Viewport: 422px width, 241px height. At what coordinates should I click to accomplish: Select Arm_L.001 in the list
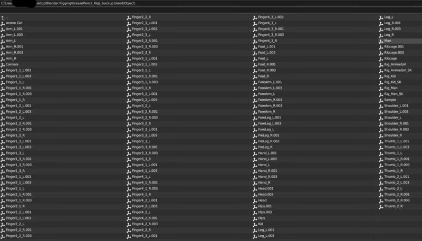click(x=14, y=29)
